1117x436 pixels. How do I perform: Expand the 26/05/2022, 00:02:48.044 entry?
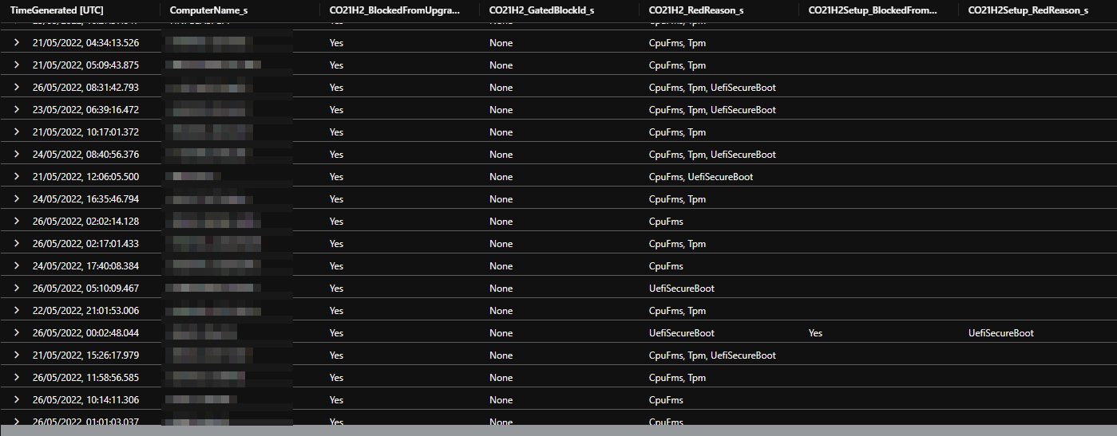(x=16, y=333)
